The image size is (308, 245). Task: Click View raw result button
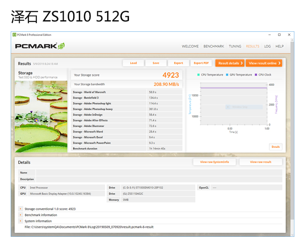point(260,162)
